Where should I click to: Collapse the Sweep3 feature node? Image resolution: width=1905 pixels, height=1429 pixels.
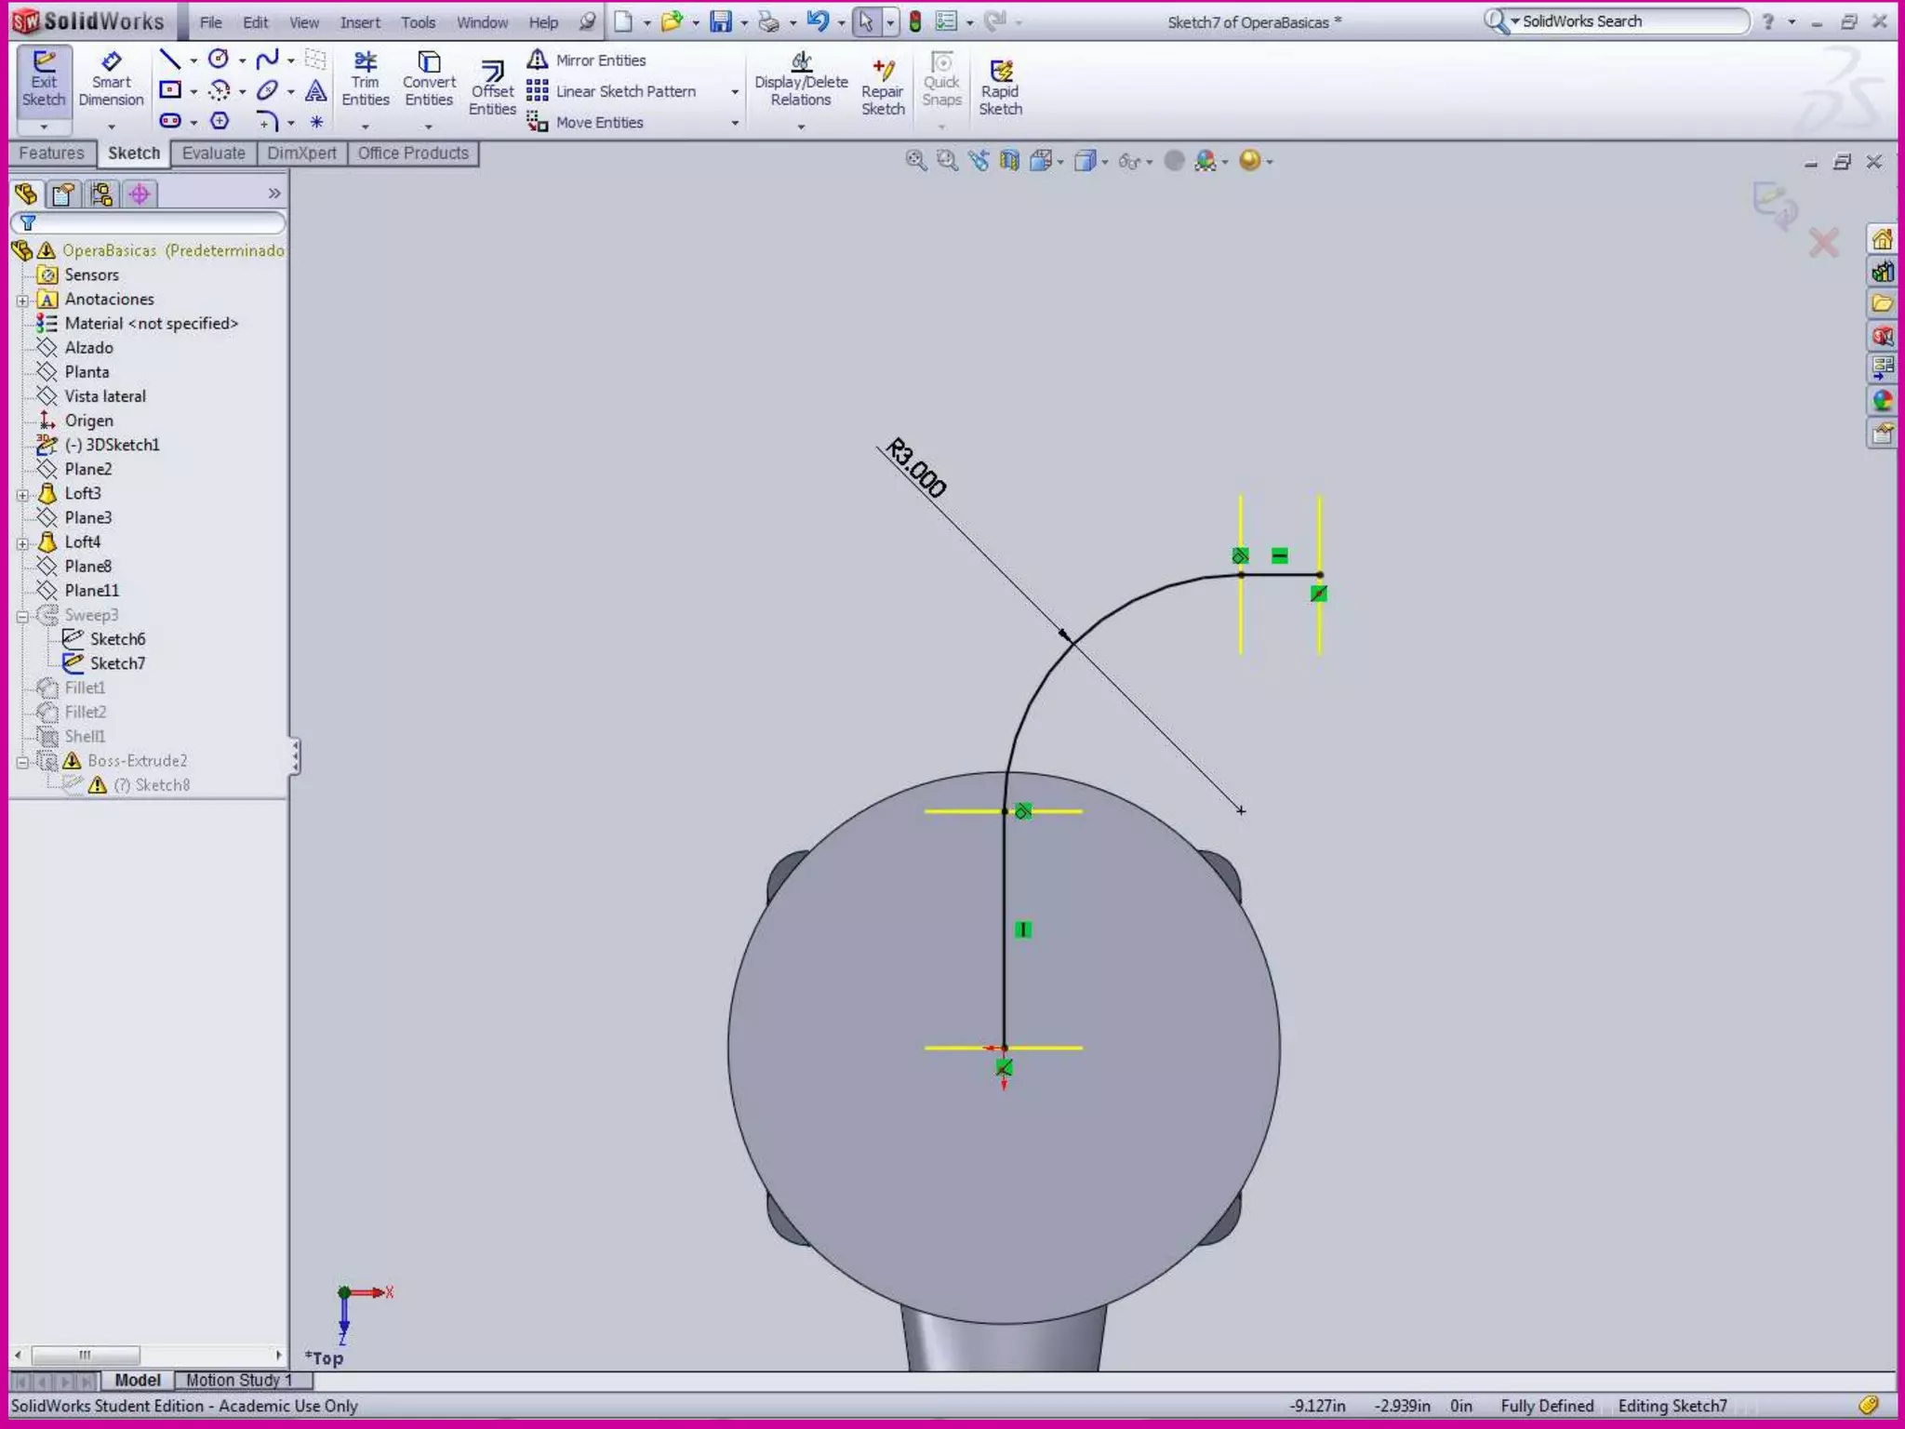coord(22,616)
